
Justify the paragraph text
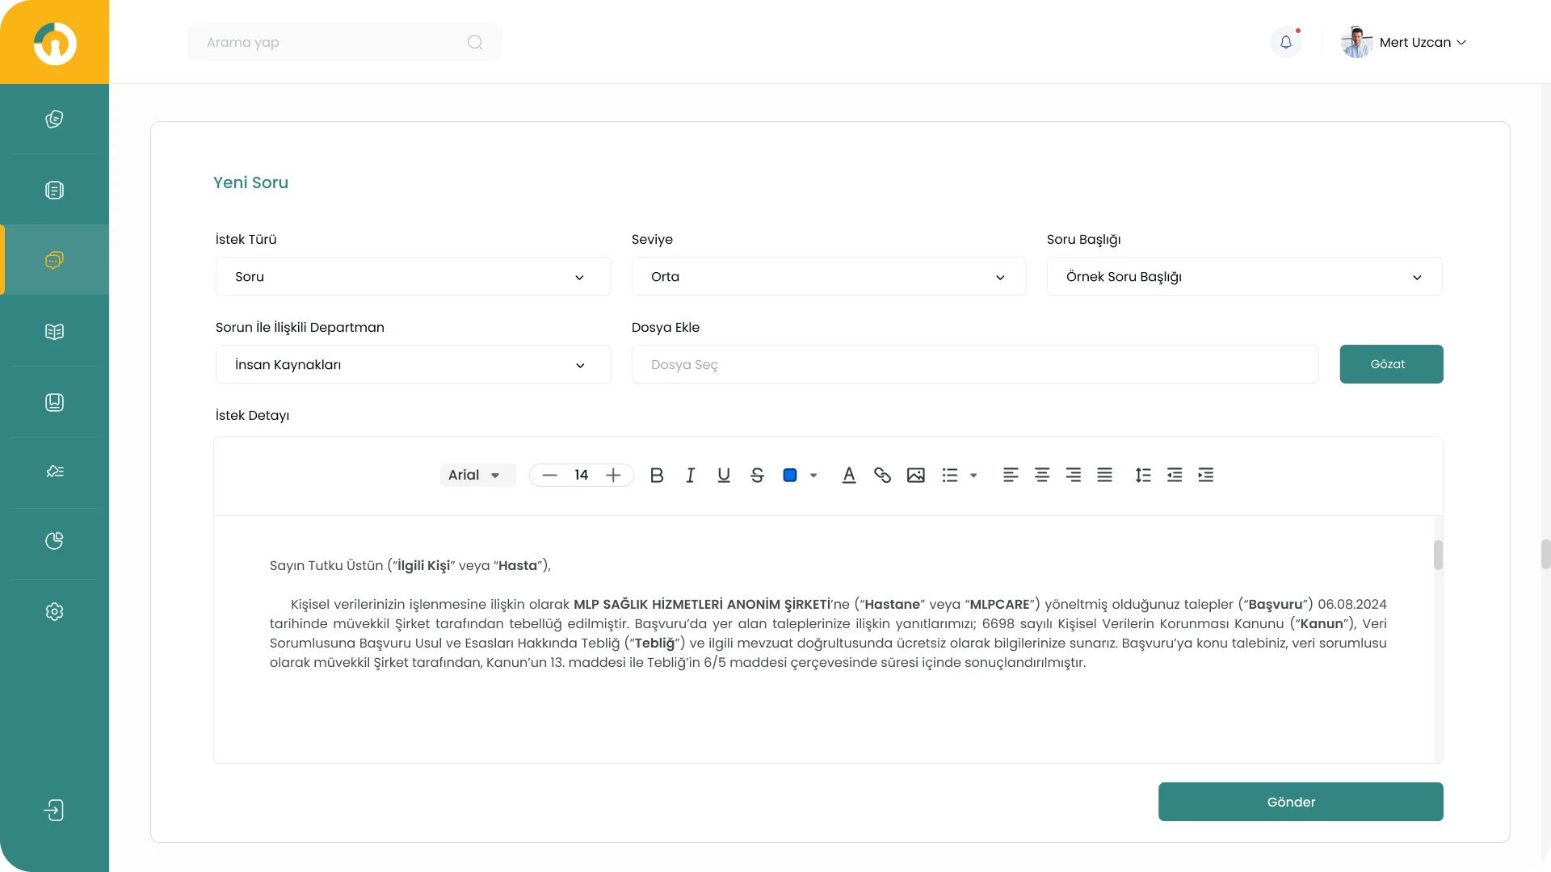[1104, 476]
